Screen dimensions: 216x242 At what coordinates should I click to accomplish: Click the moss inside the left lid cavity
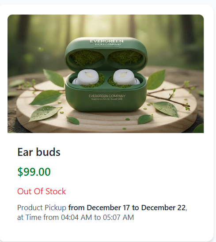(87, 57)
